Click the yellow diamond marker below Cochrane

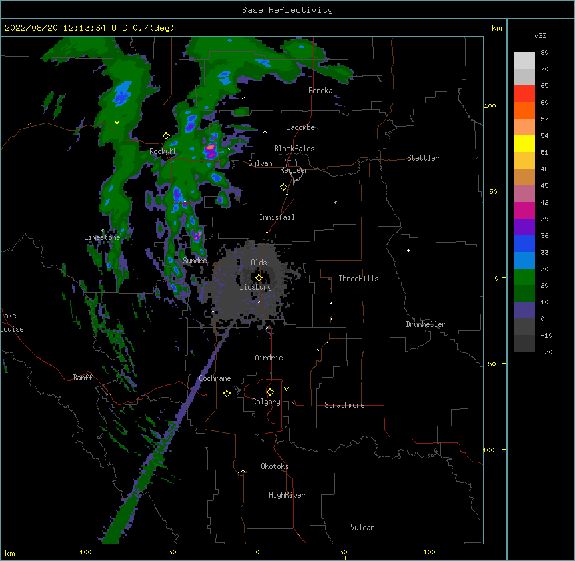[x=227, y=393]
